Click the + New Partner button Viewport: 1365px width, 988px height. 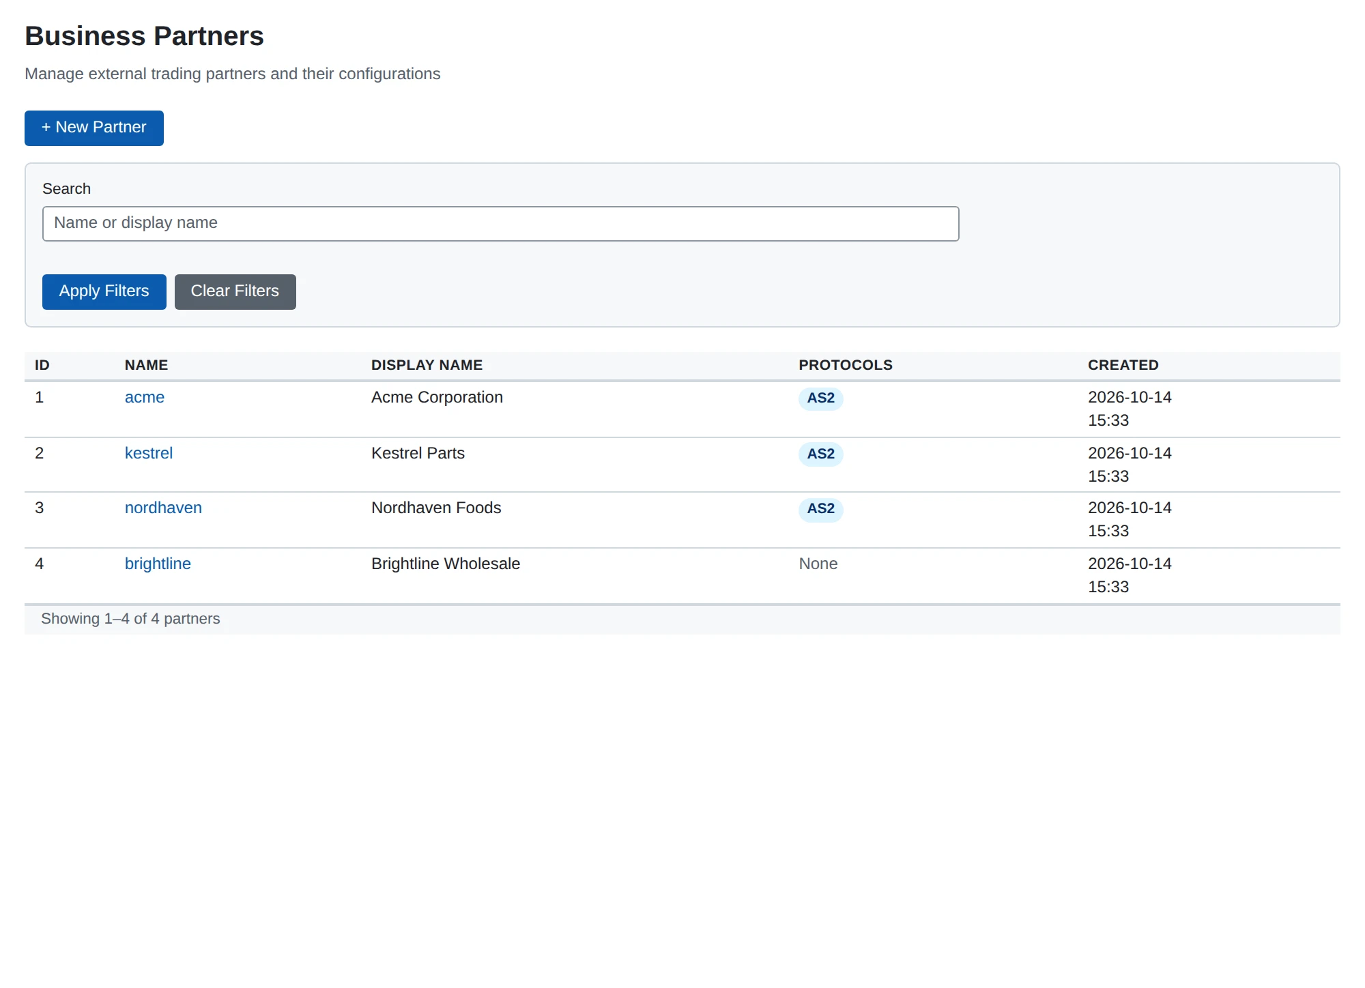pyautogui.click(x=94, y=128)
